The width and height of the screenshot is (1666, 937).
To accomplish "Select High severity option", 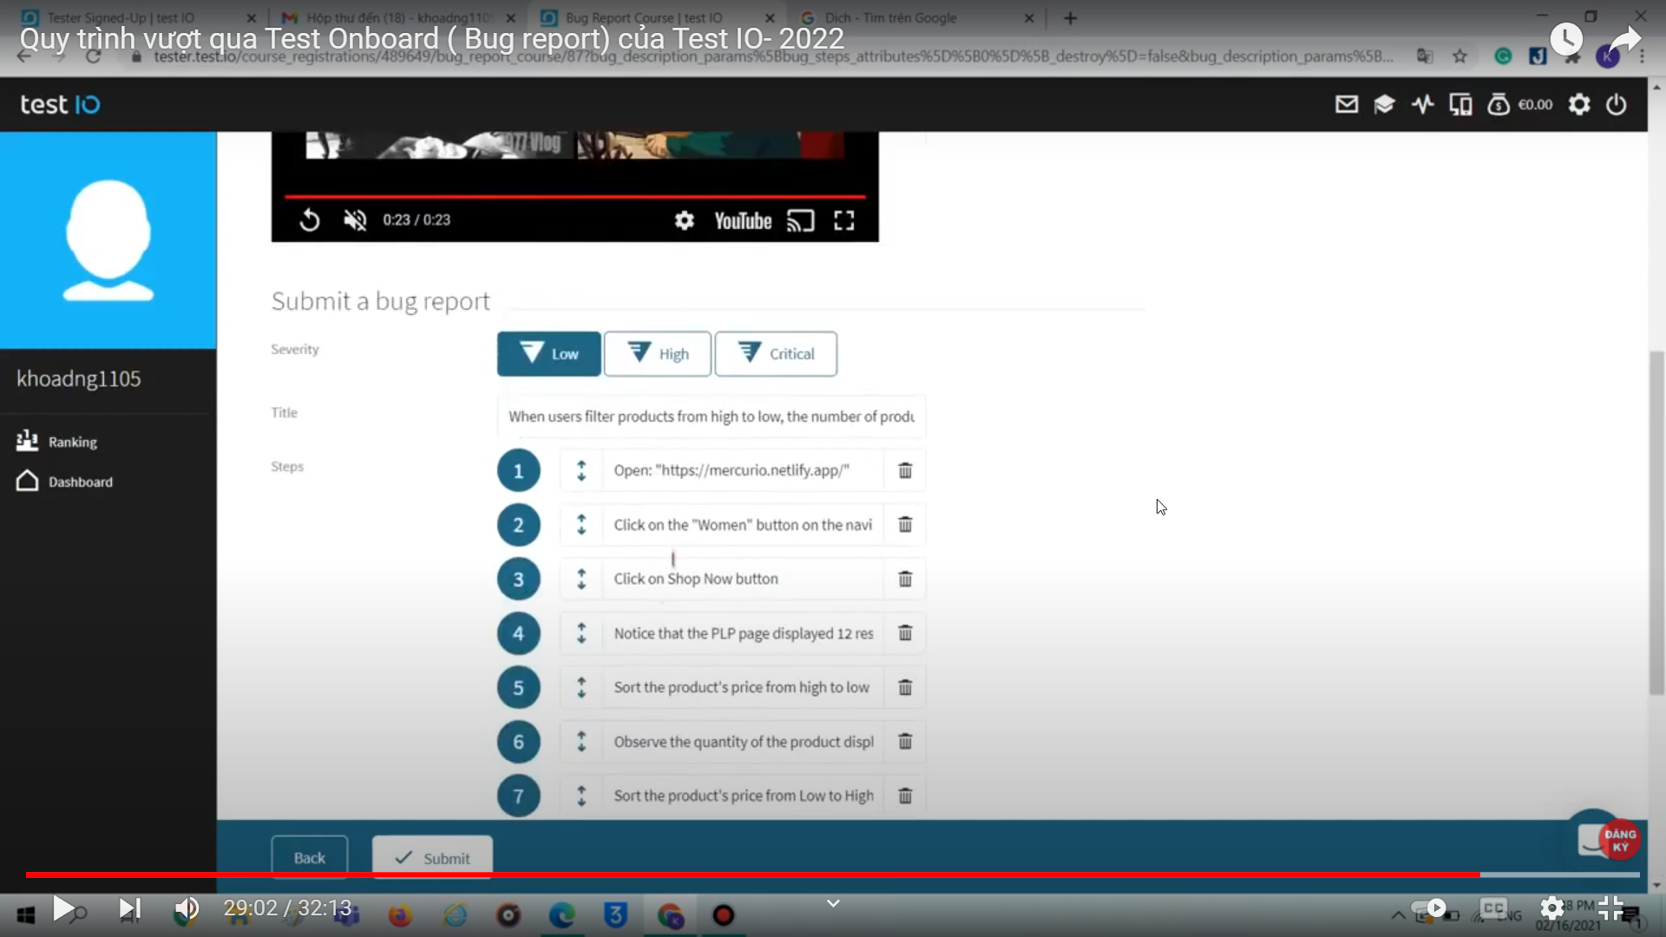I will click(x=658, y=354).
